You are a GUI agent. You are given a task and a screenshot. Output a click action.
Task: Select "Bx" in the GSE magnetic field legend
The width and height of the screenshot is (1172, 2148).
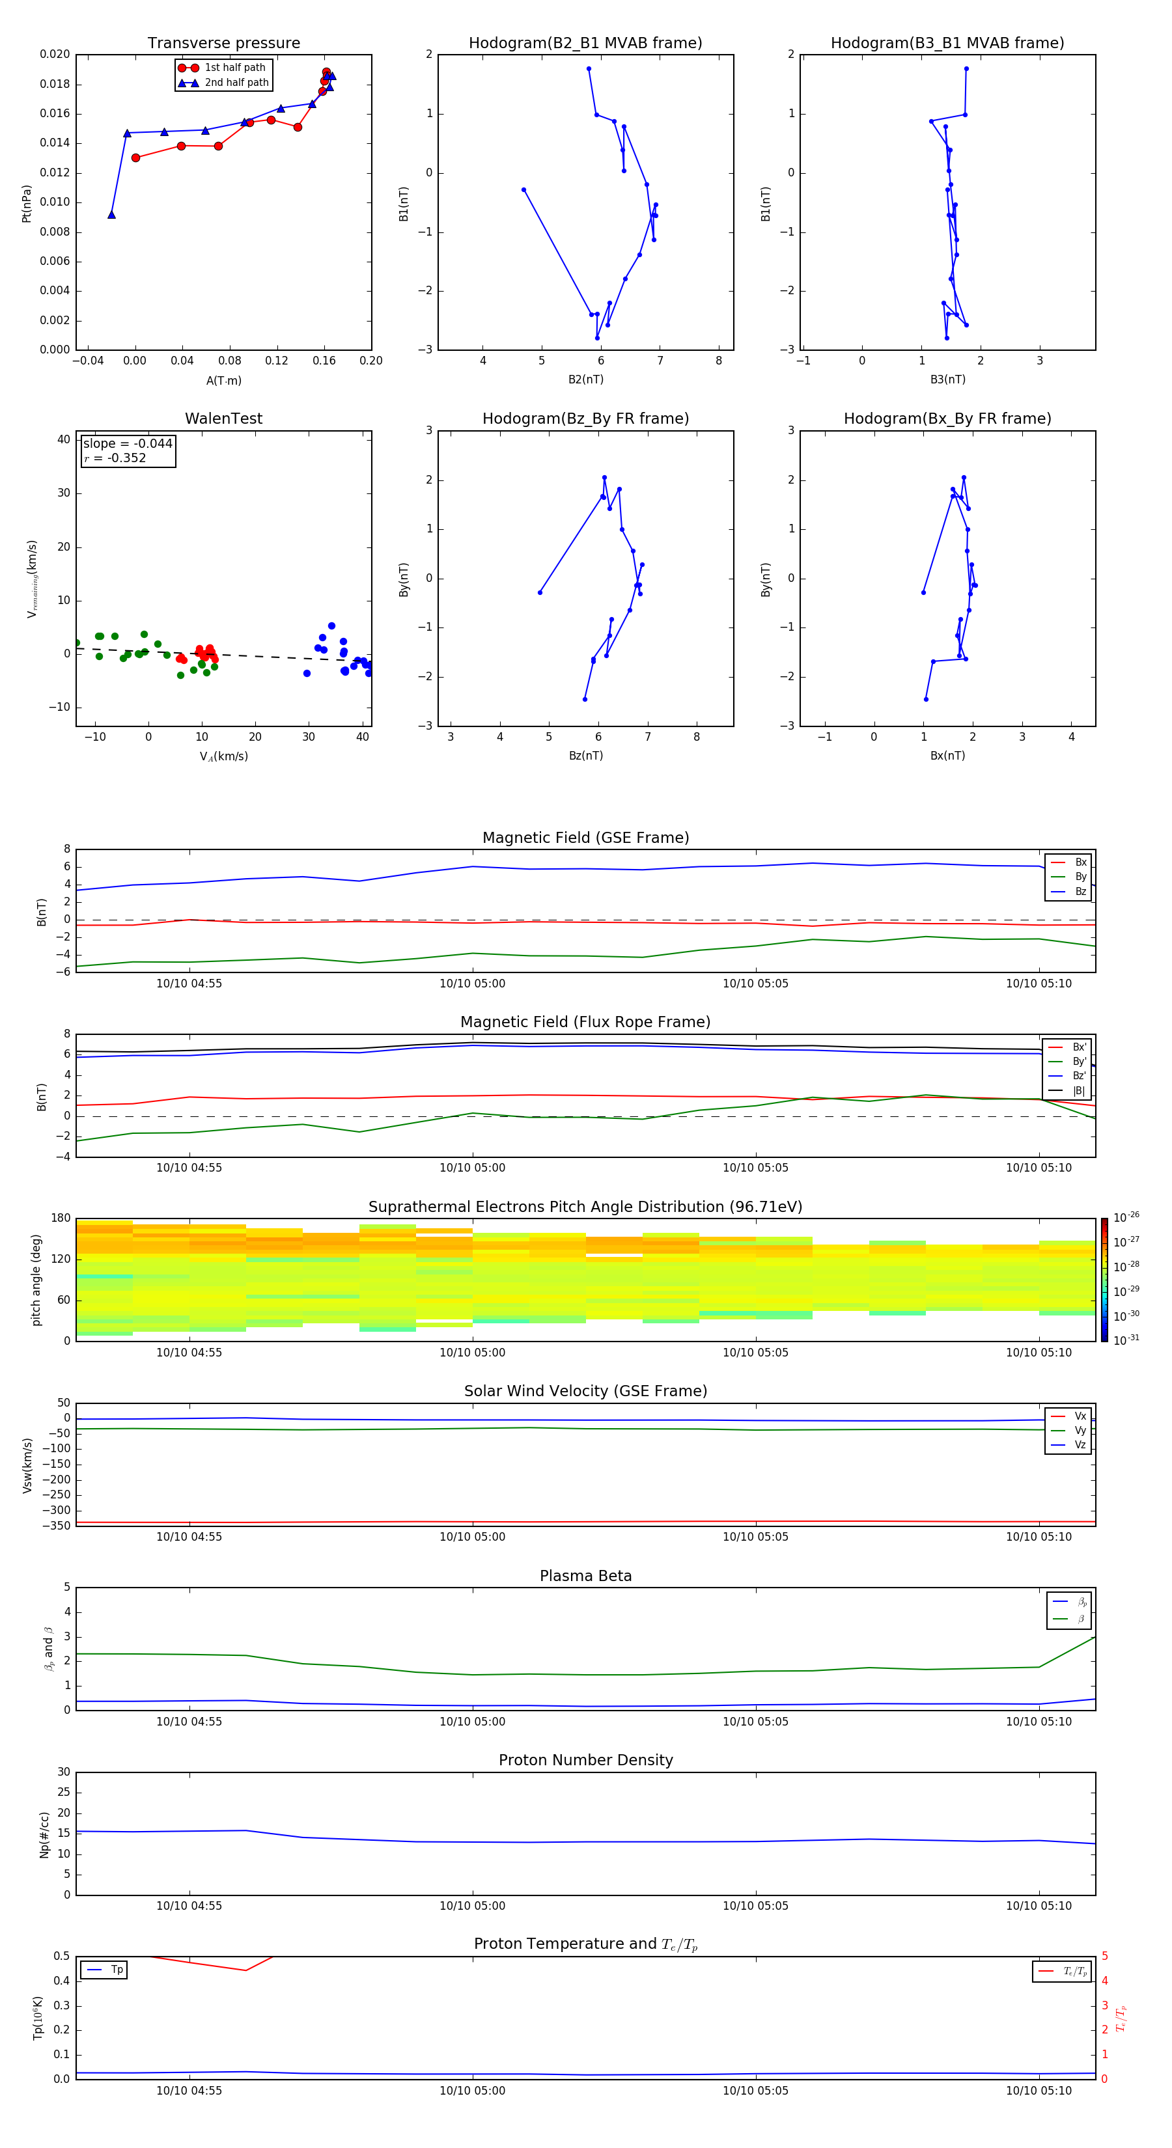click(1069, 862)
